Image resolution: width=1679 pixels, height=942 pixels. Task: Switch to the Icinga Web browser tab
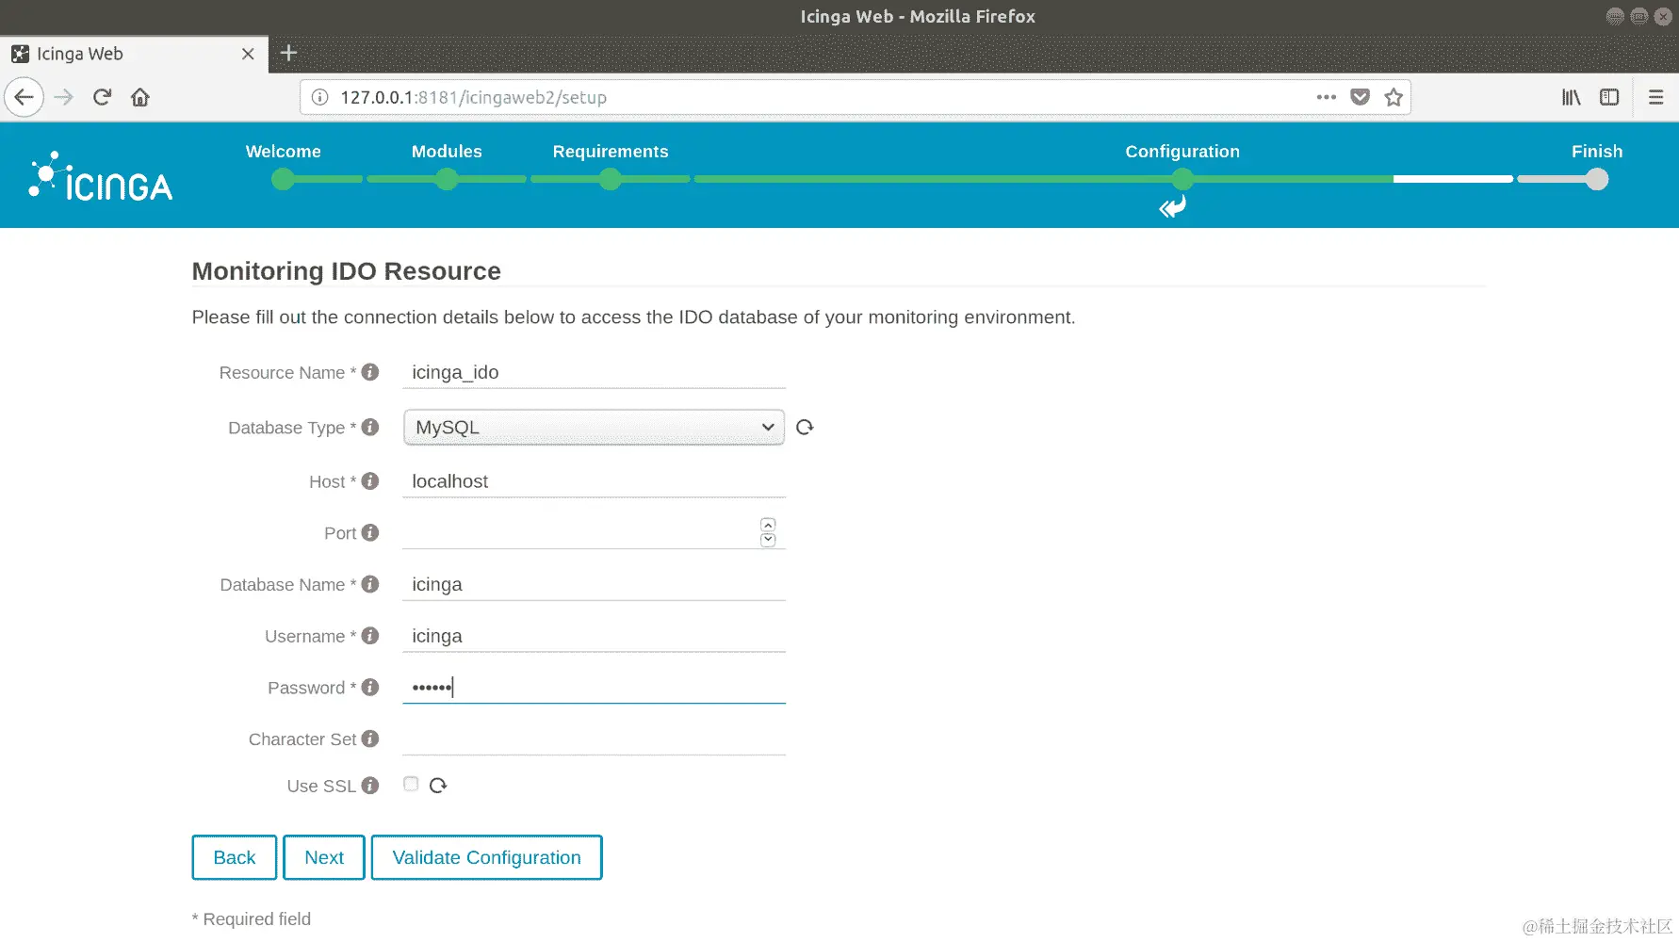(x=132, y=54)
